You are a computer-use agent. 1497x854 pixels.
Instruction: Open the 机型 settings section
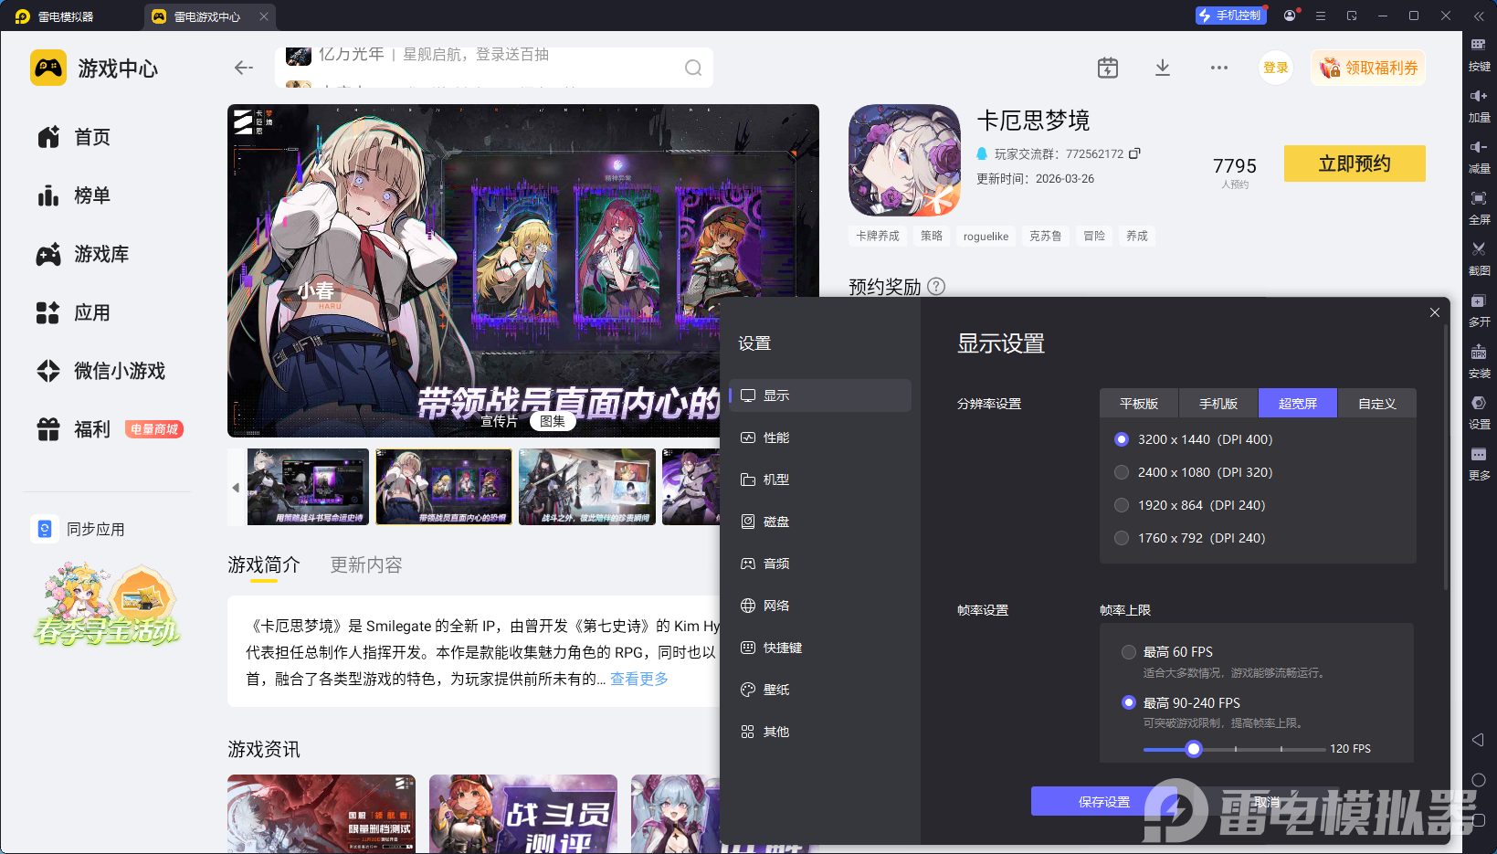click(821, 480)
